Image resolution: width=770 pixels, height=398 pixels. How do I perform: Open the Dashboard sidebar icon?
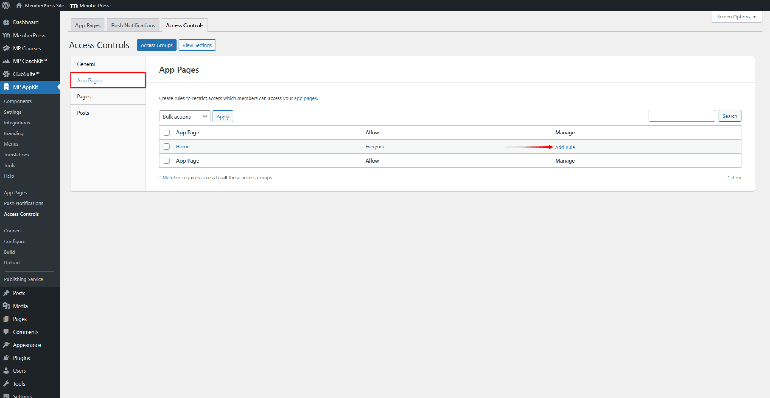click(6, 22)
